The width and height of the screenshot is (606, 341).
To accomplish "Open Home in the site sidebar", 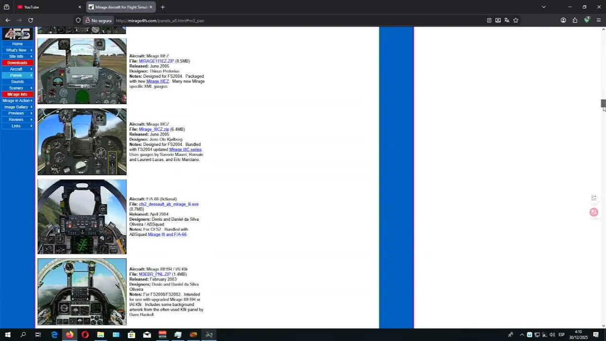I will (x=18, y=44).
